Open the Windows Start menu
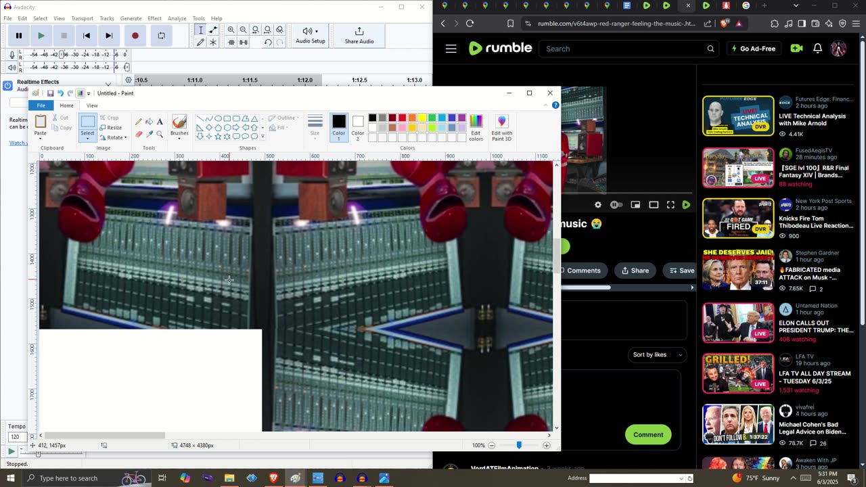This screenshot has width=866, height=487. click(x=11, y=478)
